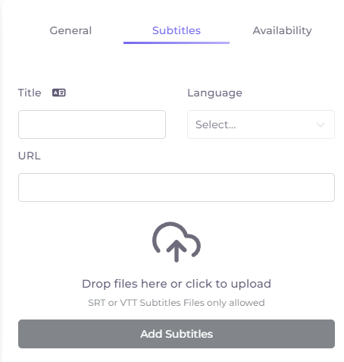
Task: Open the Language Select... combo box
Action: [x=261, y=124]
